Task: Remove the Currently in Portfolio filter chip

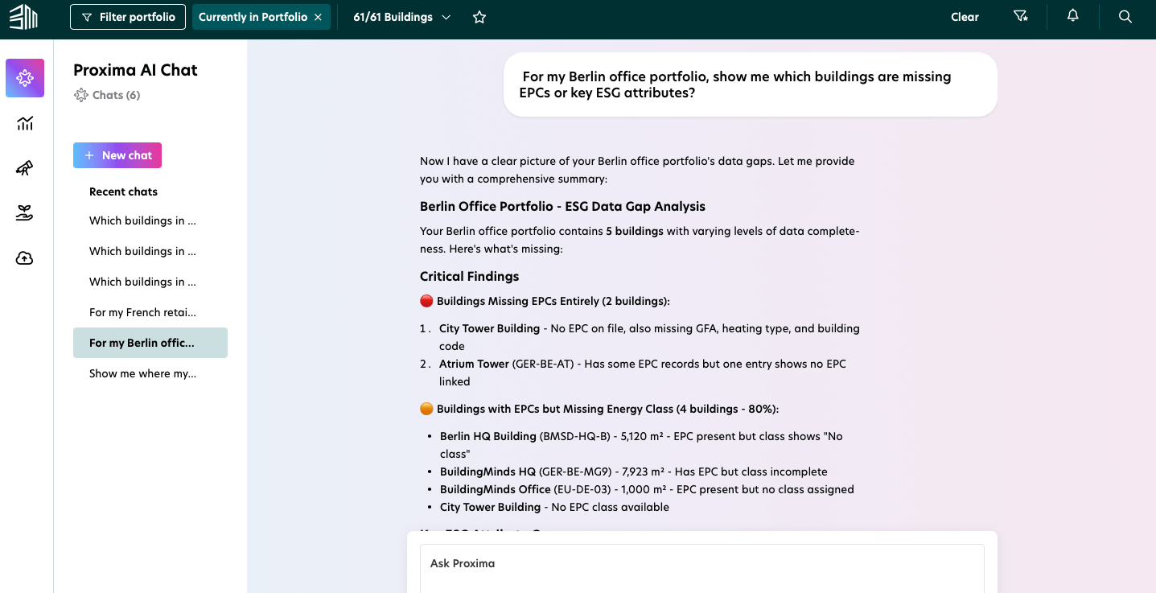Action: click(318, 17)
